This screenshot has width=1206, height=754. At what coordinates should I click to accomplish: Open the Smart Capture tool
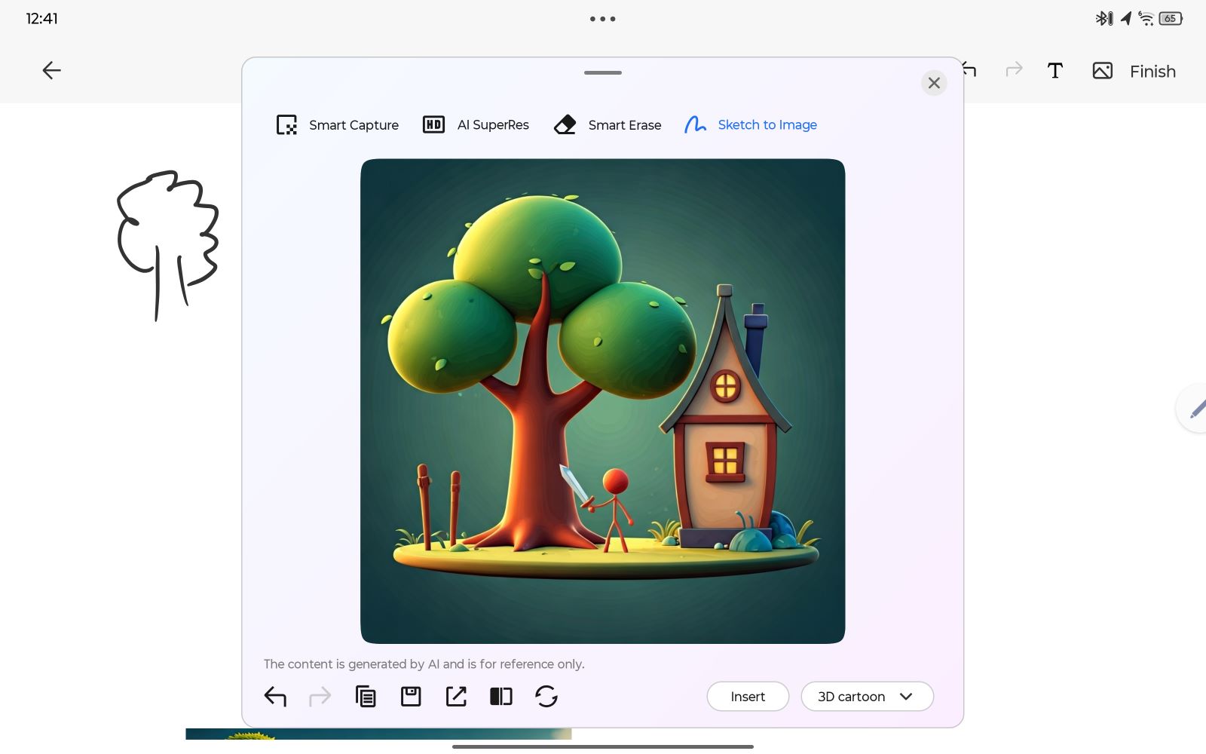(x=338, y=125)
